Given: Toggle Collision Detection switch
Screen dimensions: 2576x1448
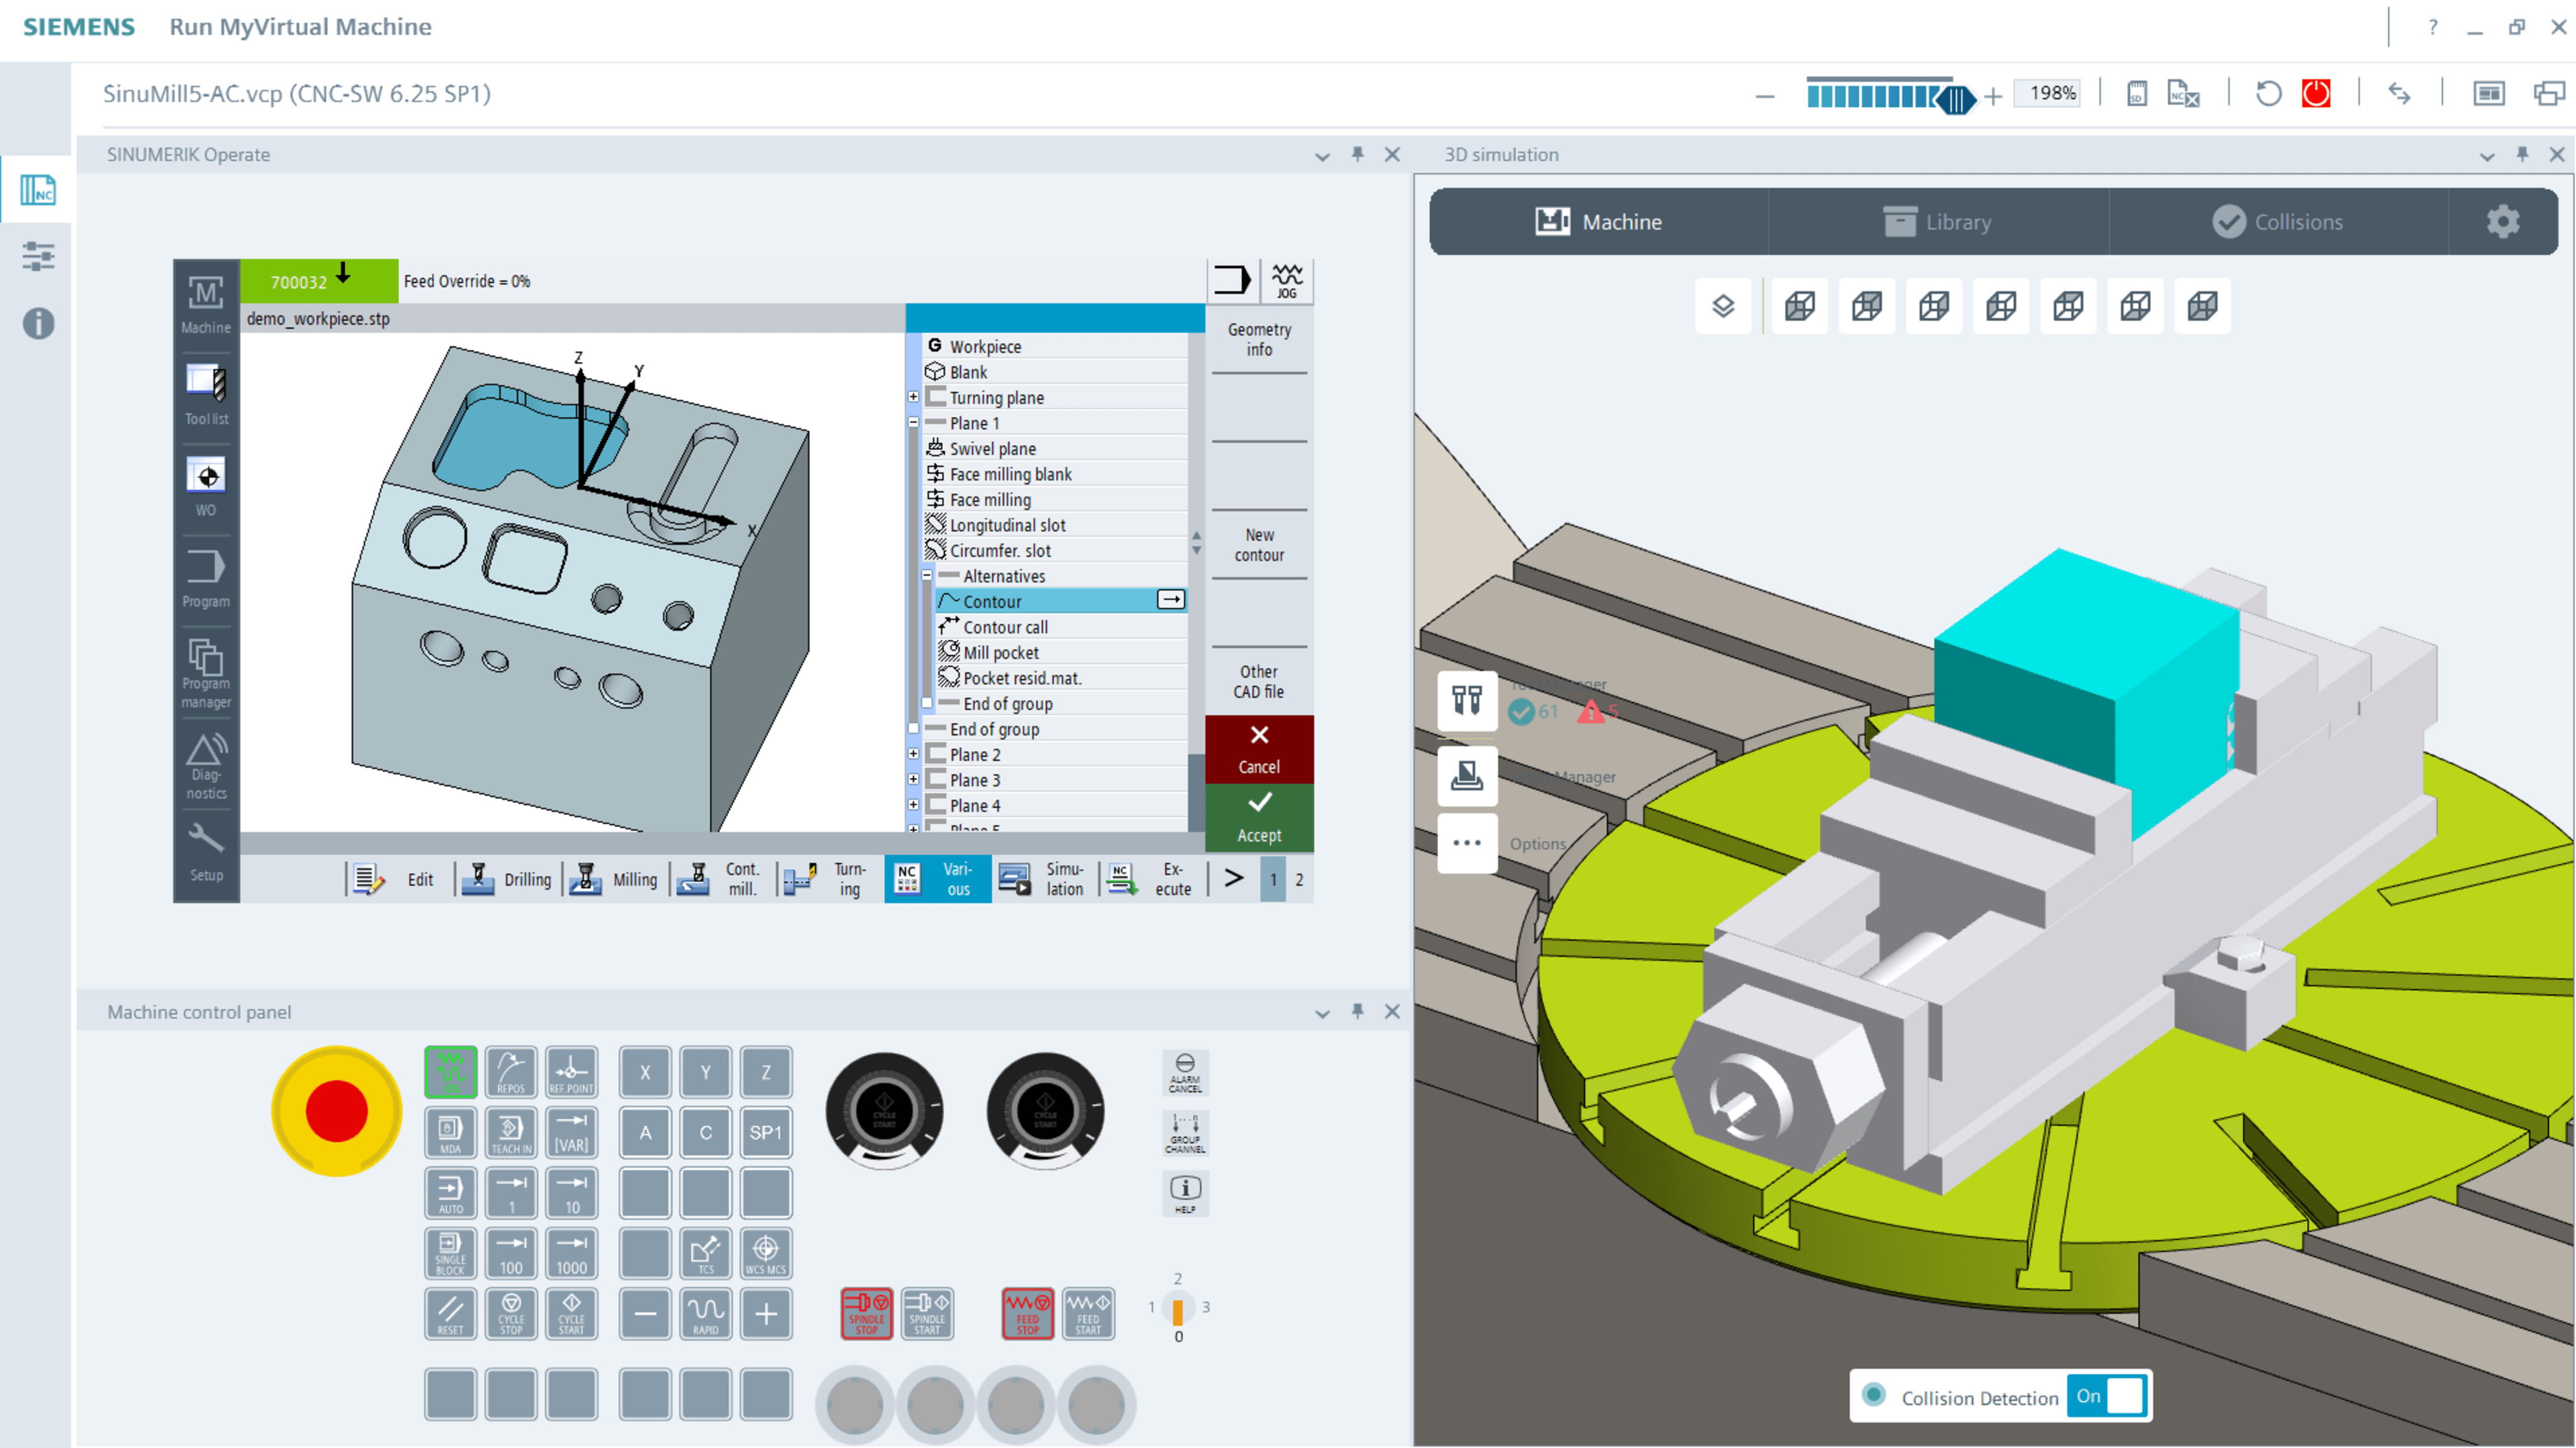Looking at the screenshot, I should [x=2107, y=1396].
